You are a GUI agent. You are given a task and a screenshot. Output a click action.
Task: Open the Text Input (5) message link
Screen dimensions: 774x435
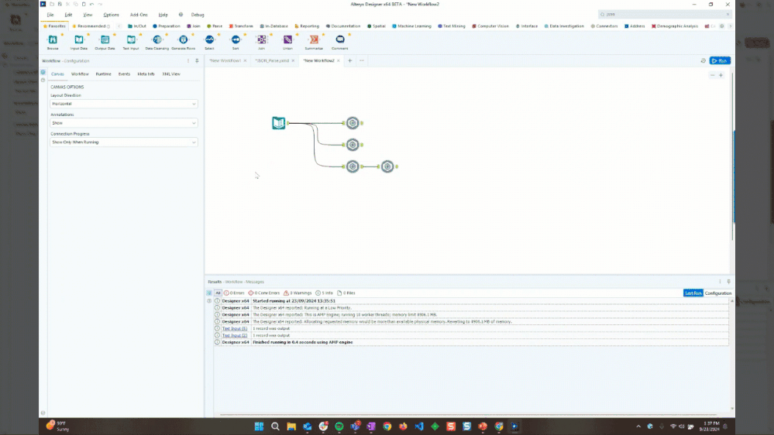tap(236, 328)
